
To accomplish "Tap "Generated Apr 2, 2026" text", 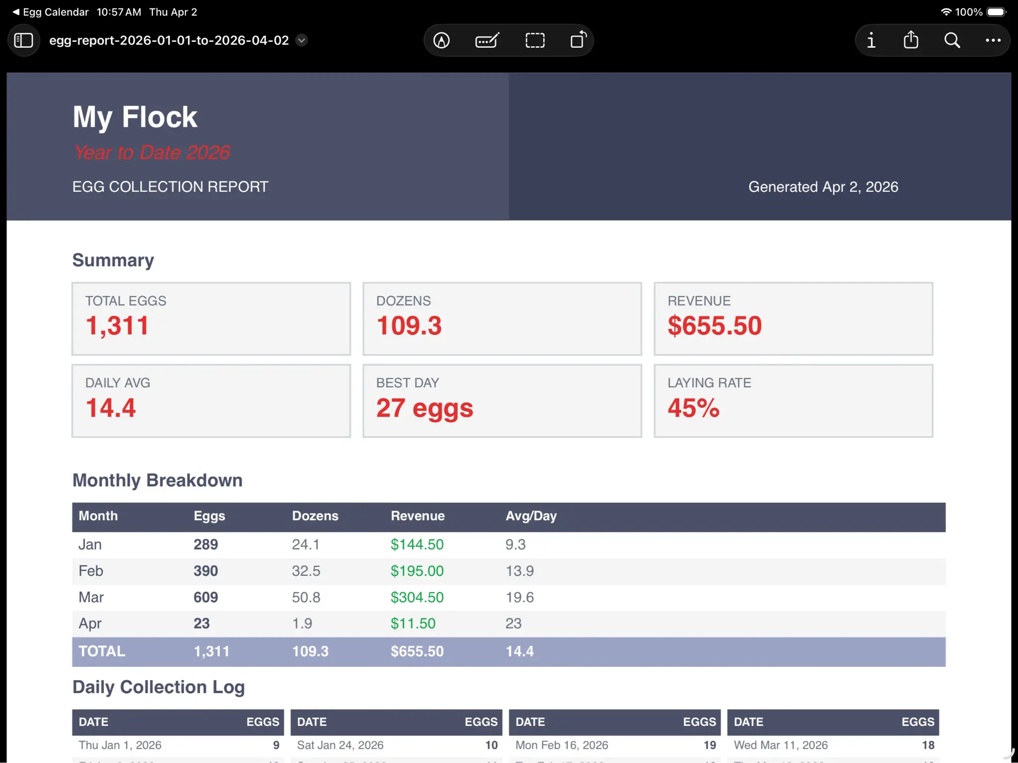I will [x=823, y=187].
